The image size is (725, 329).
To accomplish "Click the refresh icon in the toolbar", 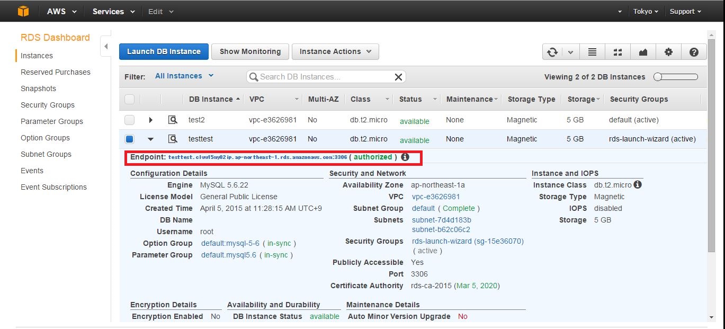I will pos(552,52).
